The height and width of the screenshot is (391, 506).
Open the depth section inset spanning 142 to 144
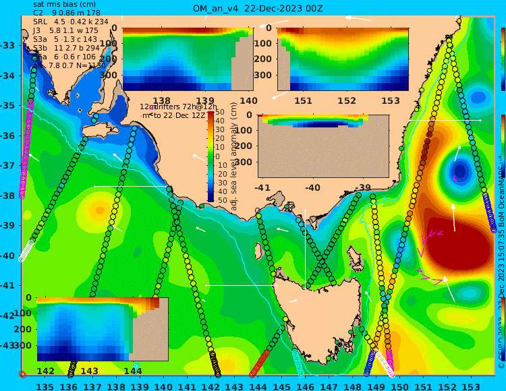[103, 330]
